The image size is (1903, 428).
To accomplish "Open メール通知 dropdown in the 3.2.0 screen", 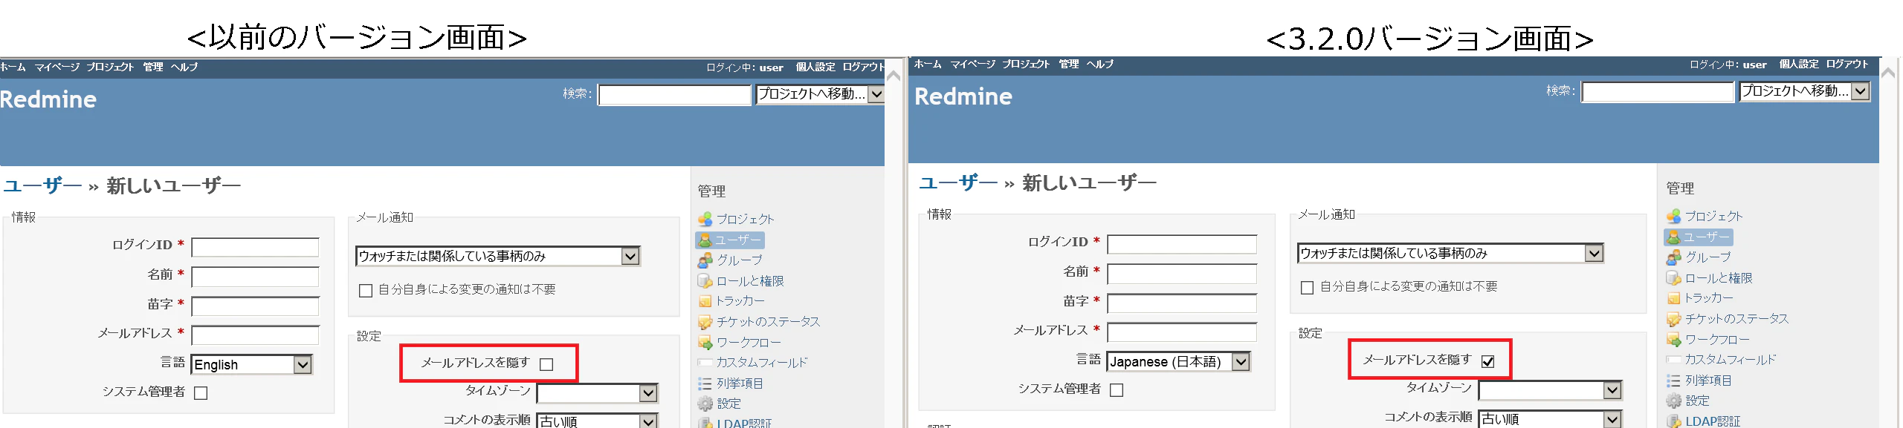I will (1450, 253).
